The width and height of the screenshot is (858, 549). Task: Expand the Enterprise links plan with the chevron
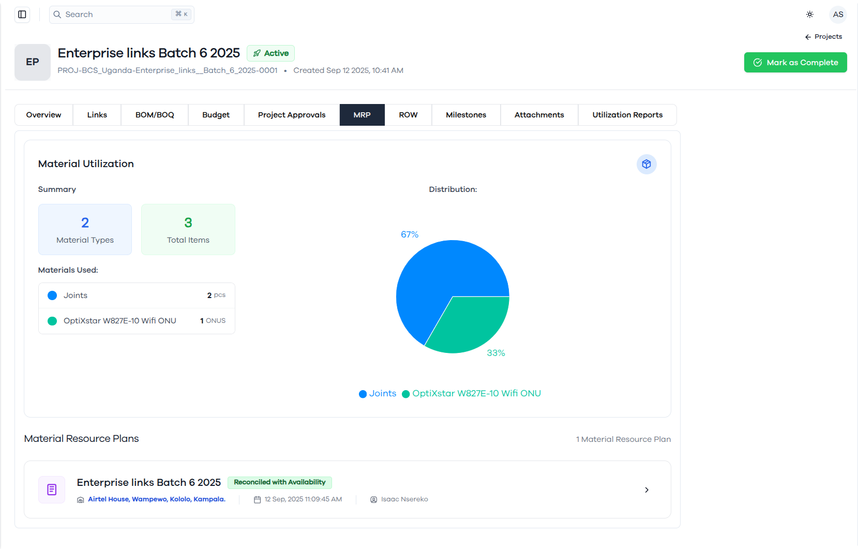click(646, 489)
